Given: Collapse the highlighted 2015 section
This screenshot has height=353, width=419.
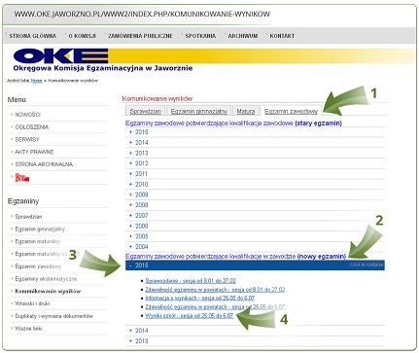Looking at the screenshot, I should pyautogui.click(x=255, y=265).
